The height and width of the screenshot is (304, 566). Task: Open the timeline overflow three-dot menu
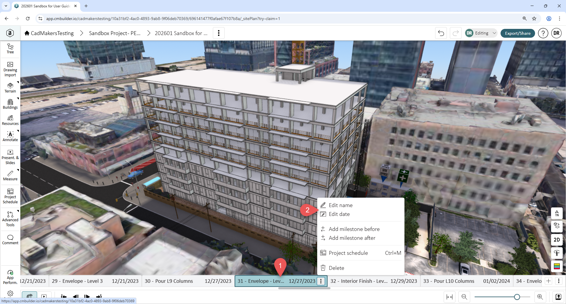point(559,281)
